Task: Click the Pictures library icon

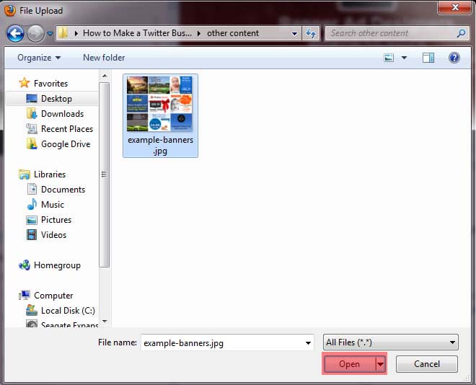Action: click(x=32, y=220)
